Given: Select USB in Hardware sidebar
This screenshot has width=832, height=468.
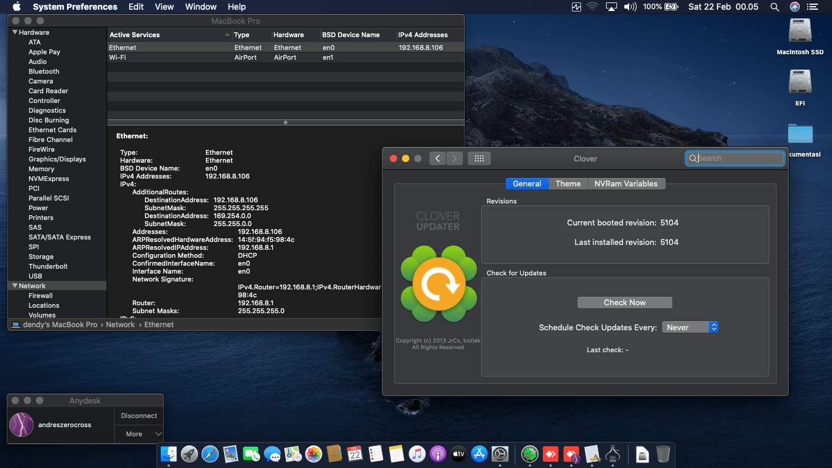Looking at the screenshot, I should [35, 276].
